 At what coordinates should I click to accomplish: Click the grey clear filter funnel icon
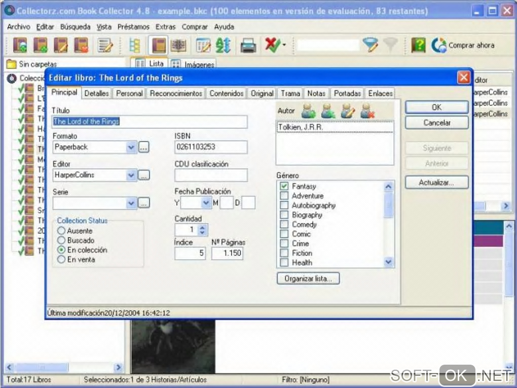click(390, 45)
